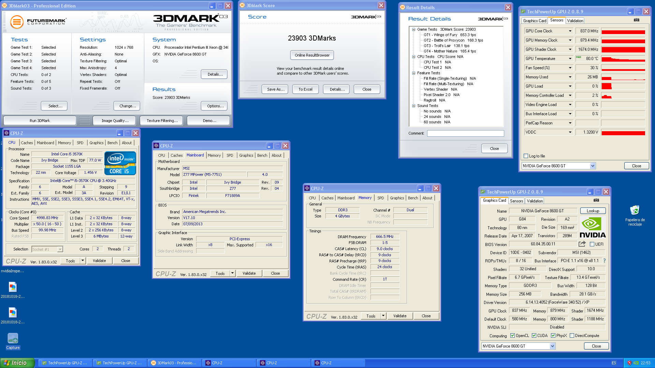This screenshot has height=368, width=655.
Task: Click the taskbar clock showing 22:53
Action: [645, 363]
